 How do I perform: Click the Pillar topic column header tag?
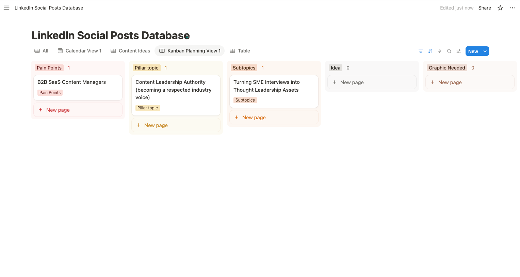147,68
